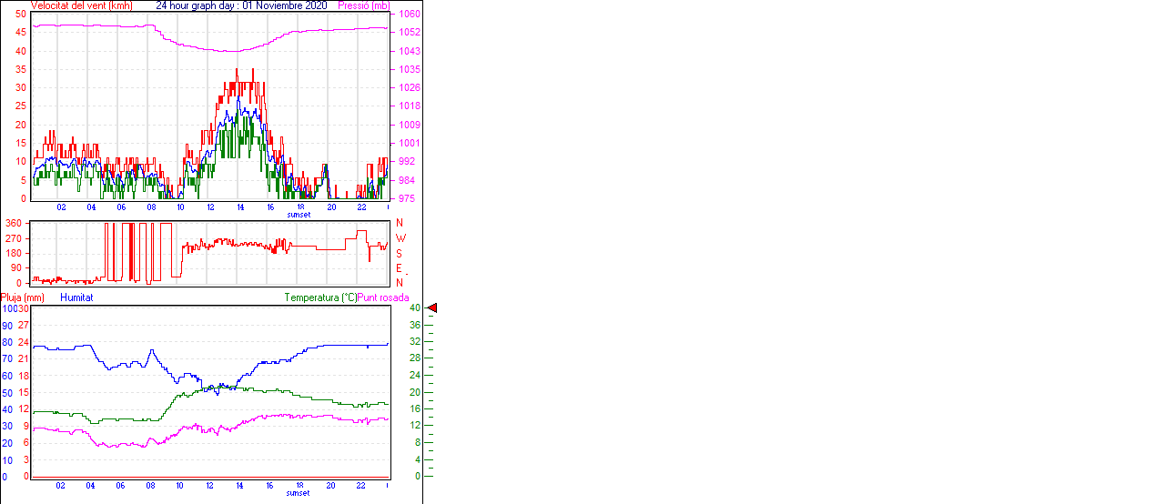This screenshot has width=1165, height=504.
Task: Click the 1060 value on pressure axis
Action: pos(410,15)
